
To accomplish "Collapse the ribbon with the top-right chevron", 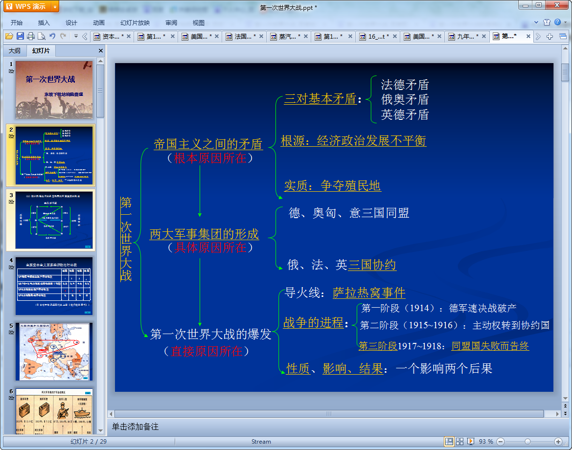I will (536, 22).
